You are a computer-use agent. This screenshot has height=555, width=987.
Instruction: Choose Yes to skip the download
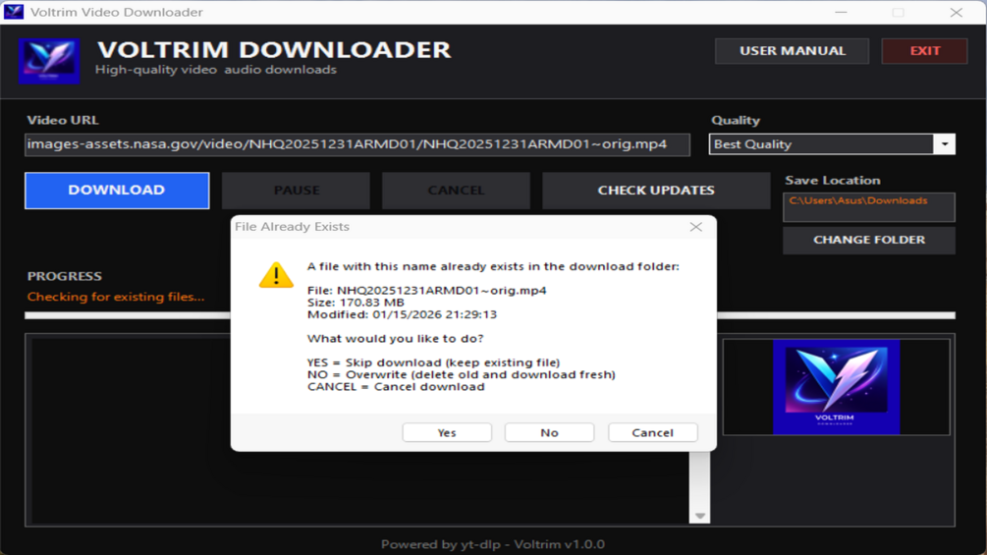447,432
